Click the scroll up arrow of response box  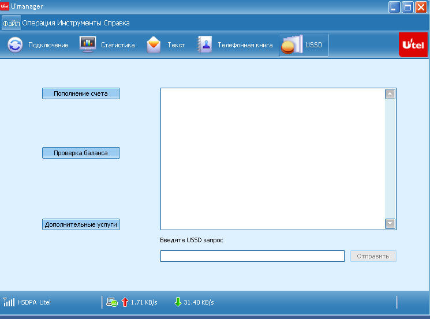pos(390,94)
